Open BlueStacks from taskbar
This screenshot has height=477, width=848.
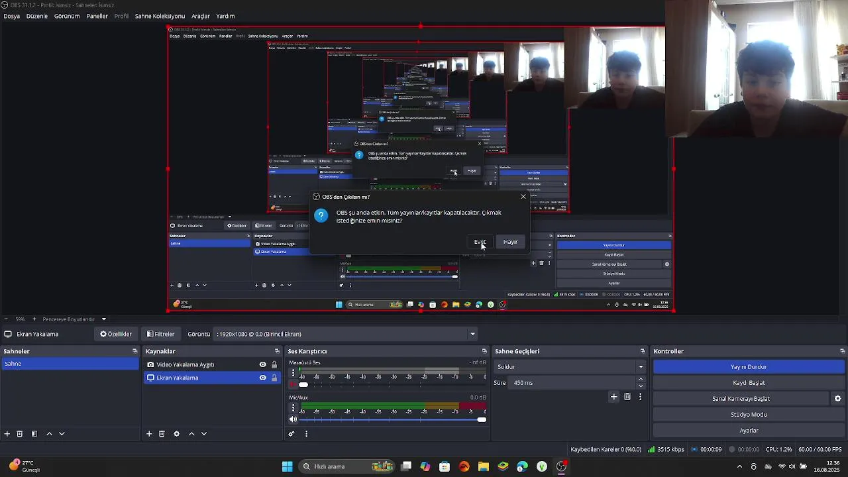click(x=503, y=466)
